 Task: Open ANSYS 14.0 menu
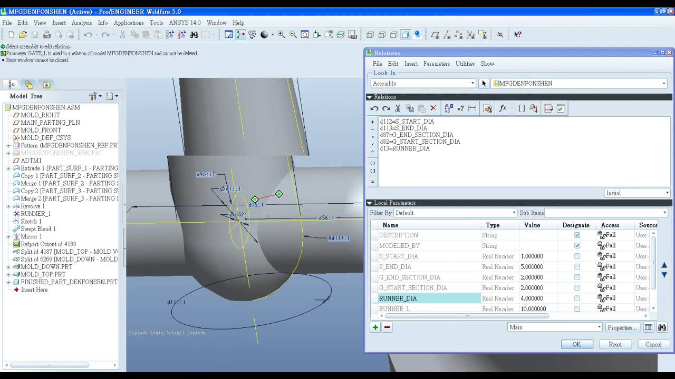(x=185, y=23)
